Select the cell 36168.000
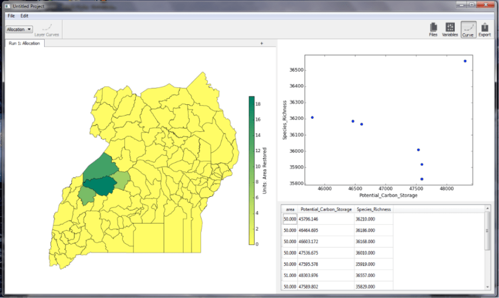Screen dimensions: 499x298 374,241
